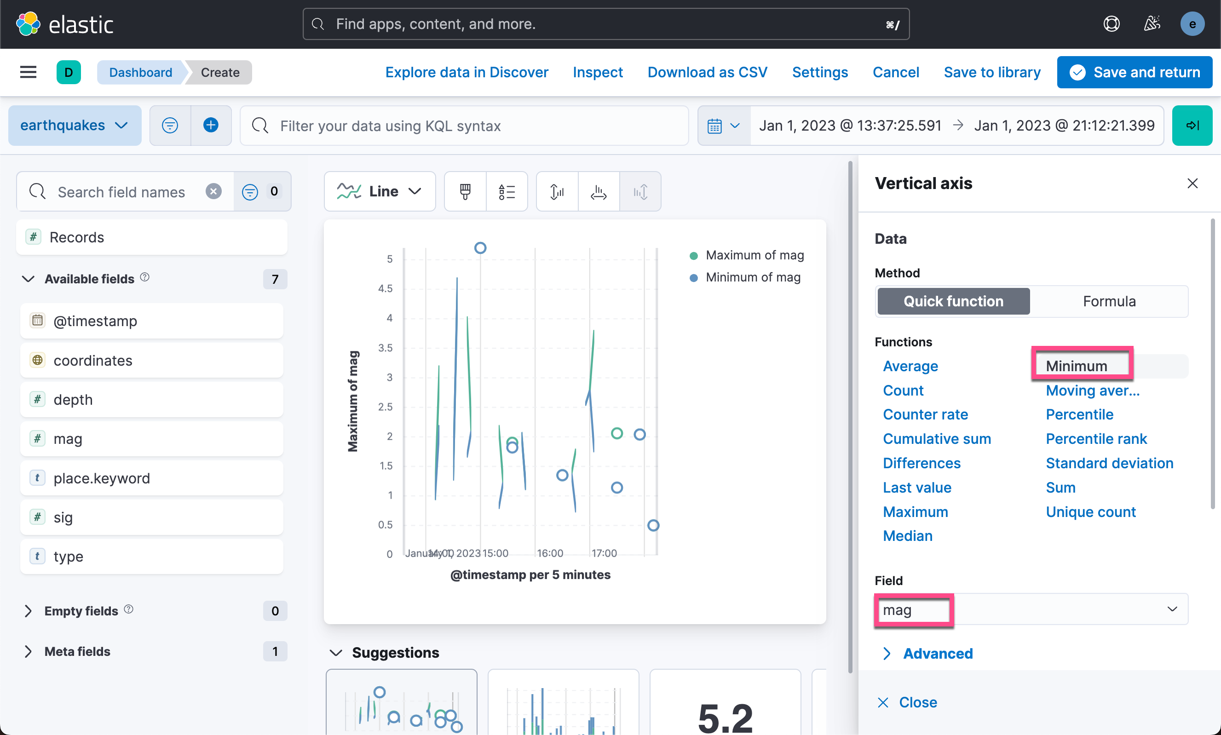Select Quick function method
This screenshot has height=735, width=1221.
click(953, 301)
